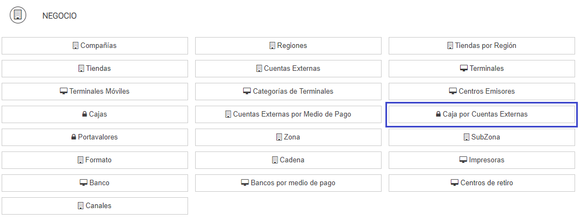This screenshot has width=580, height=219.
Task: Go to Tiendas por Región
Action: click(x=481, y=46)
